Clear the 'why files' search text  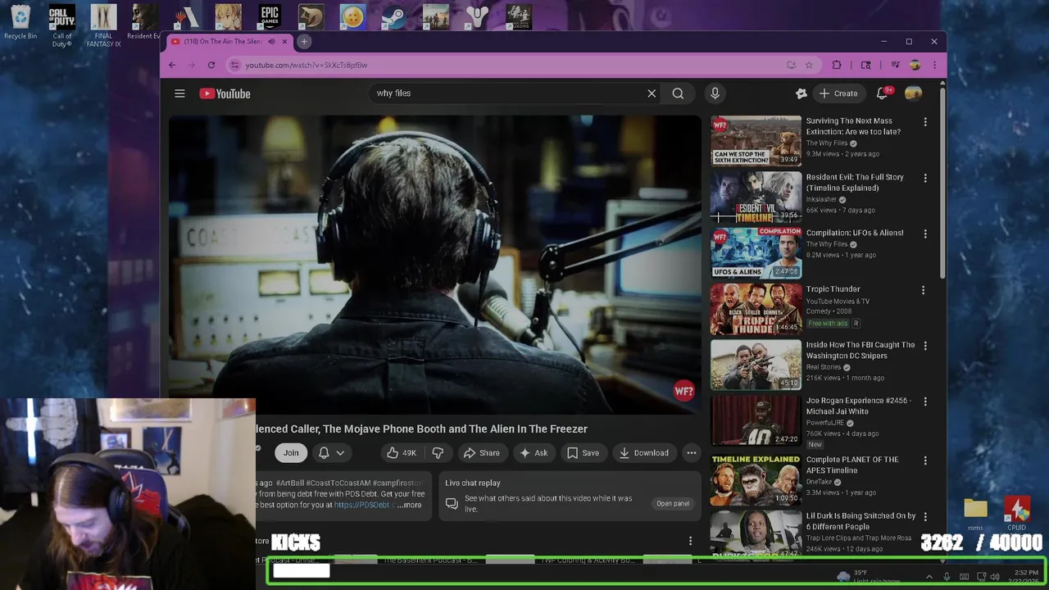click(x=652, y=93)
